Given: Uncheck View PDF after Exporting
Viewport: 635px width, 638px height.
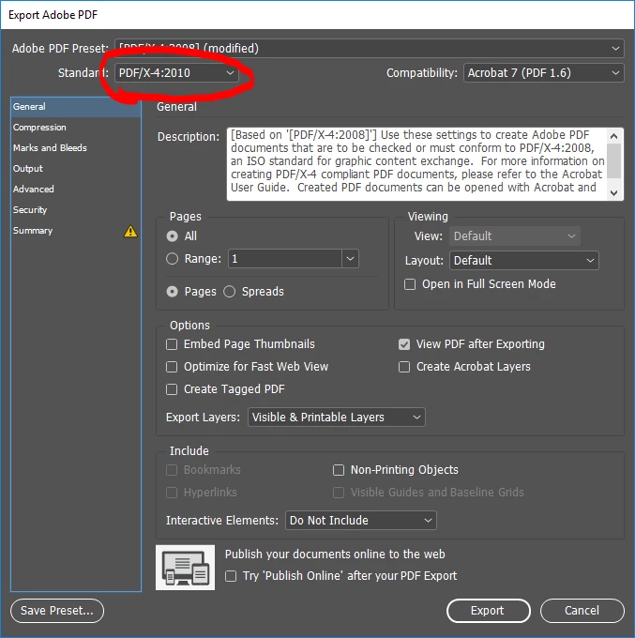Looking at the screenshot, I should pyautogui.click(x=404, y=344).
